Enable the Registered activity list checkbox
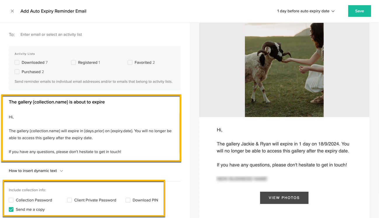 point(73,62)
